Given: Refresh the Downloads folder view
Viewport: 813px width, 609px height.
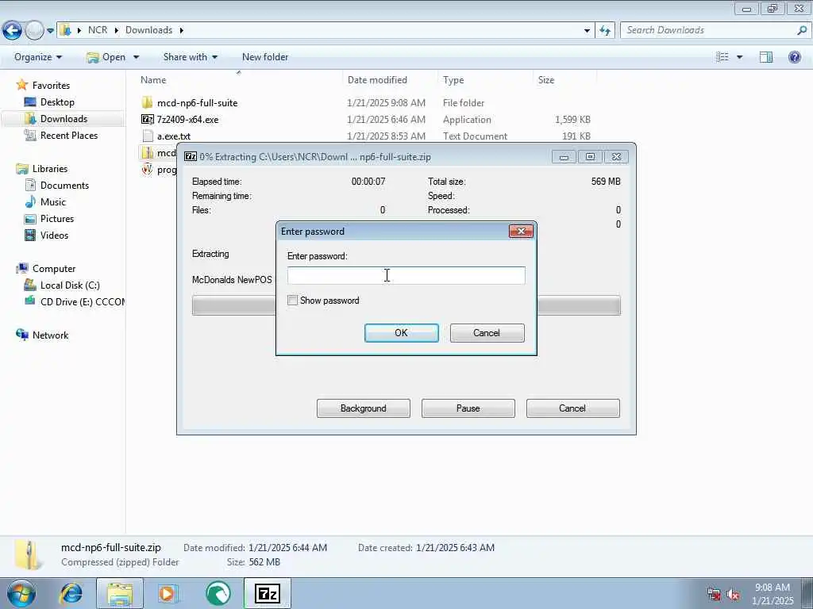Looking at the screenshot, I should click(605, 31).
